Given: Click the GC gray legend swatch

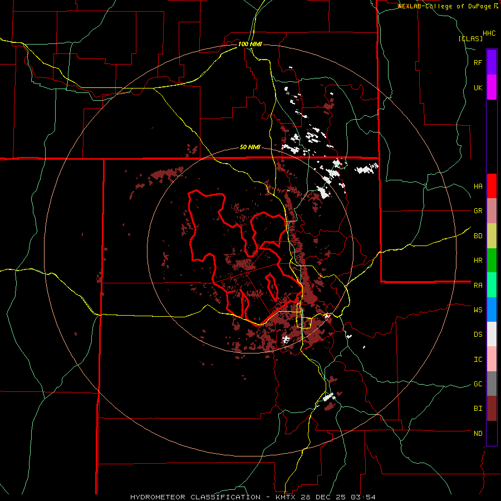Looking at the screenshot, I should pos(492,384).
